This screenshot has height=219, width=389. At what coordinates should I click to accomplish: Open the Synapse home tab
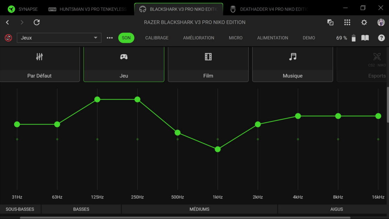click(x=23, y=9)
